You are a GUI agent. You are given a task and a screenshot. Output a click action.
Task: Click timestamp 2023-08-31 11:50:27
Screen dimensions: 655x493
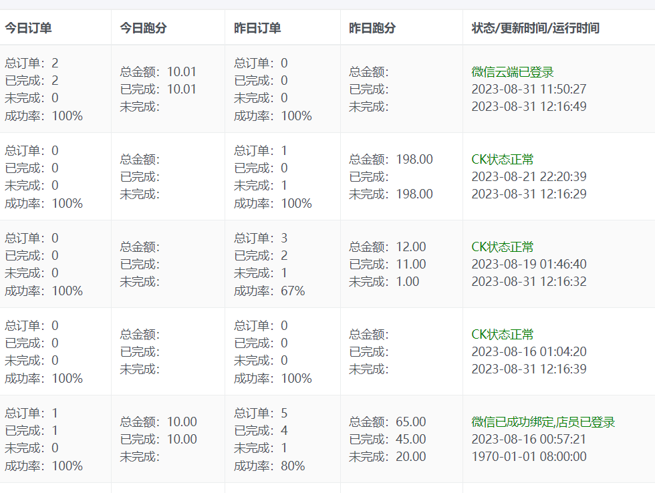pos(529,90)
